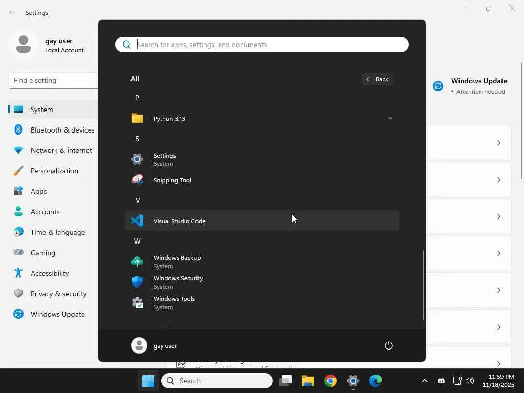This screenshot has width=524, height=393.
Task: Open the clock and date flyout
Action: [498, 381]
